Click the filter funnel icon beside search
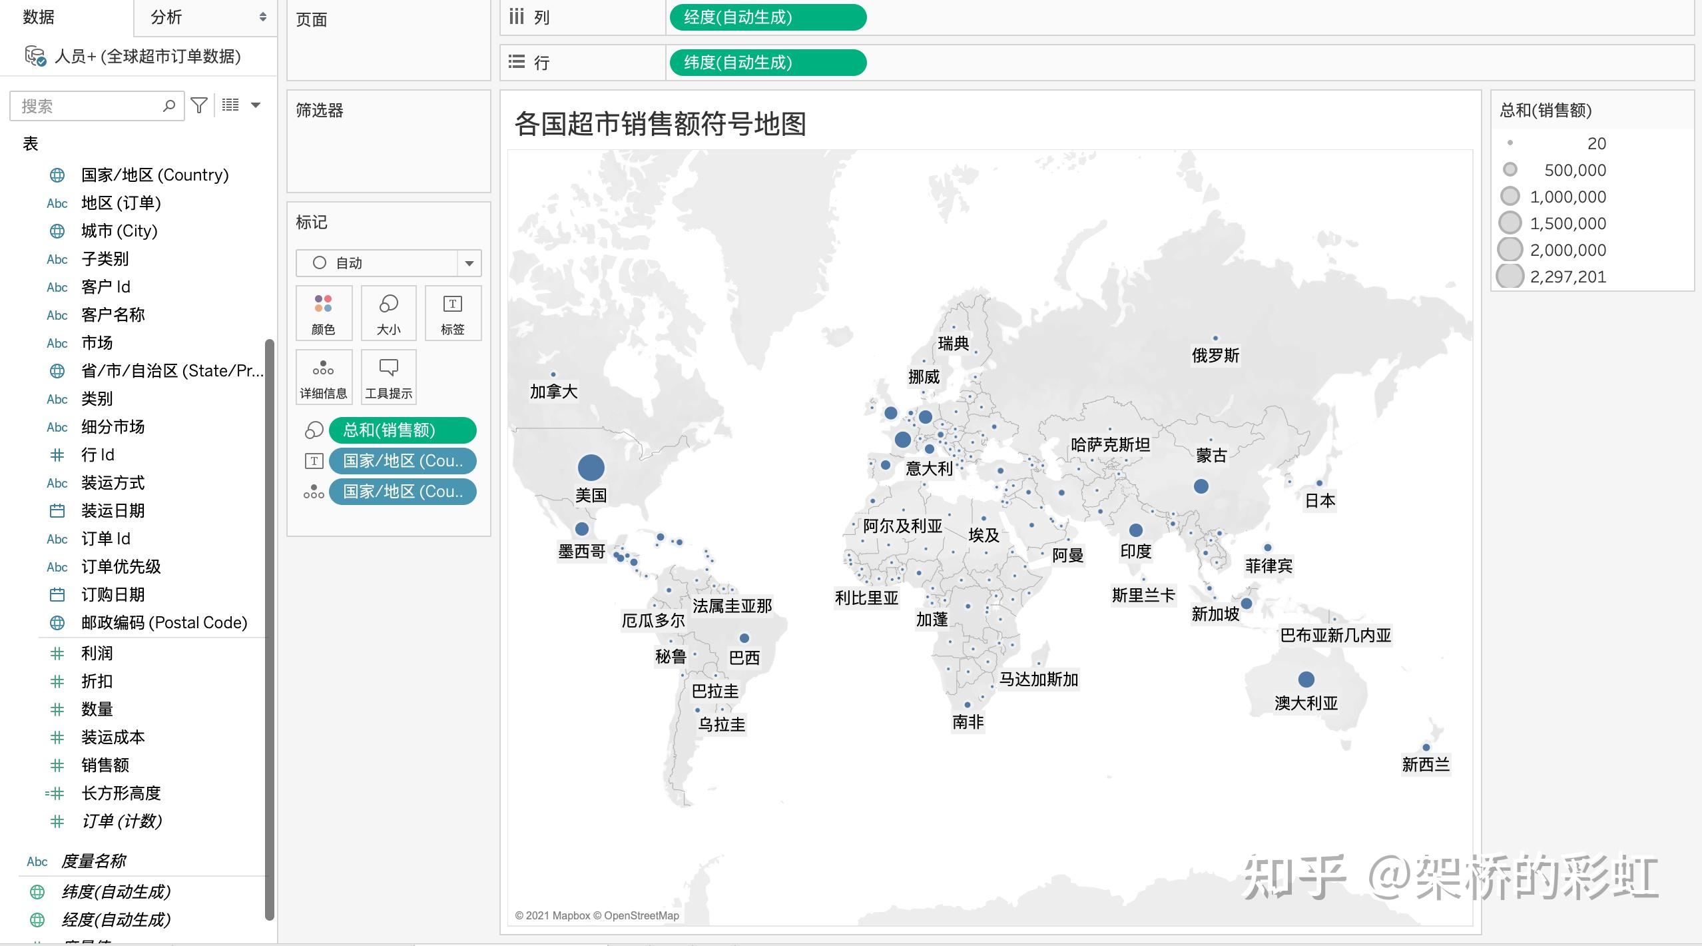The width and height of the screenshot is (1702, 946). [199, 105]
